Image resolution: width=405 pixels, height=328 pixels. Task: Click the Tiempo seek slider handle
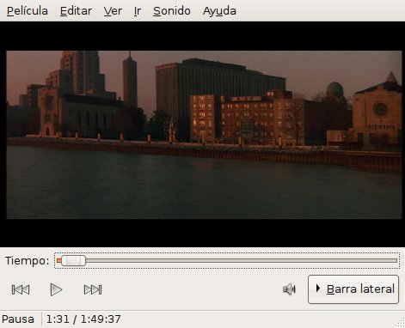[x=73, y=261]
